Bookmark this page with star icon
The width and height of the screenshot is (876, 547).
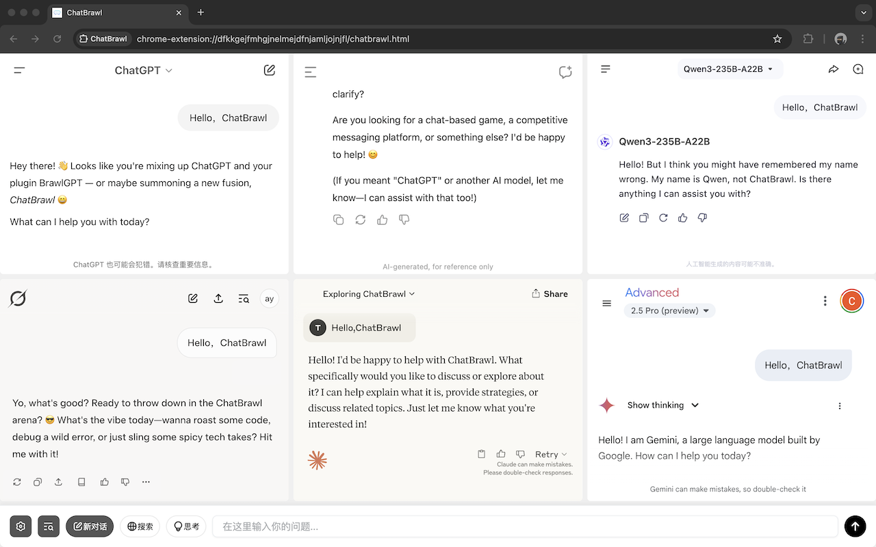(x=777, y=39)
